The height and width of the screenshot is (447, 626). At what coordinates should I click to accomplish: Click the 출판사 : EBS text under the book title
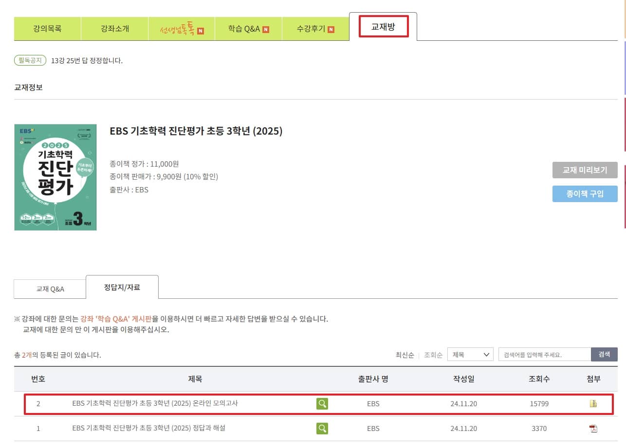coord(129,189)
